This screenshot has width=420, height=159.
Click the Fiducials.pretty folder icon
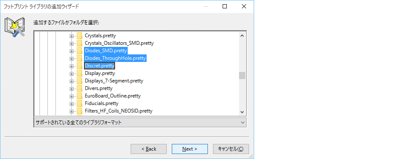pos(79,103)
